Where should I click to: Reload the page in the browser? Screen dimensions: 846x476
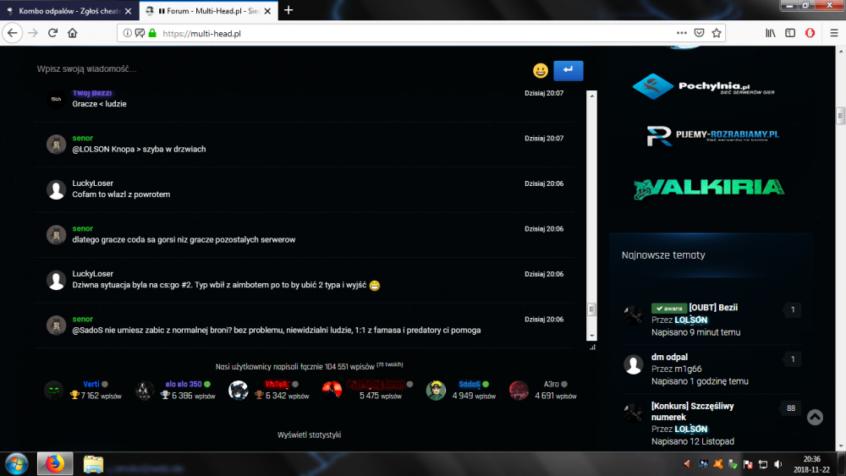(x=52, y=33)
